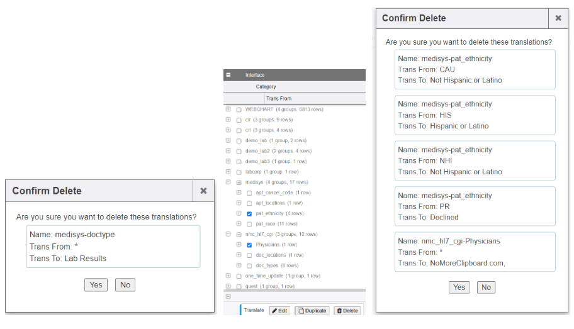The width and height of the screenshot is (574, 329).
Task: Expand the doc_types category
Action: (239, 265)
